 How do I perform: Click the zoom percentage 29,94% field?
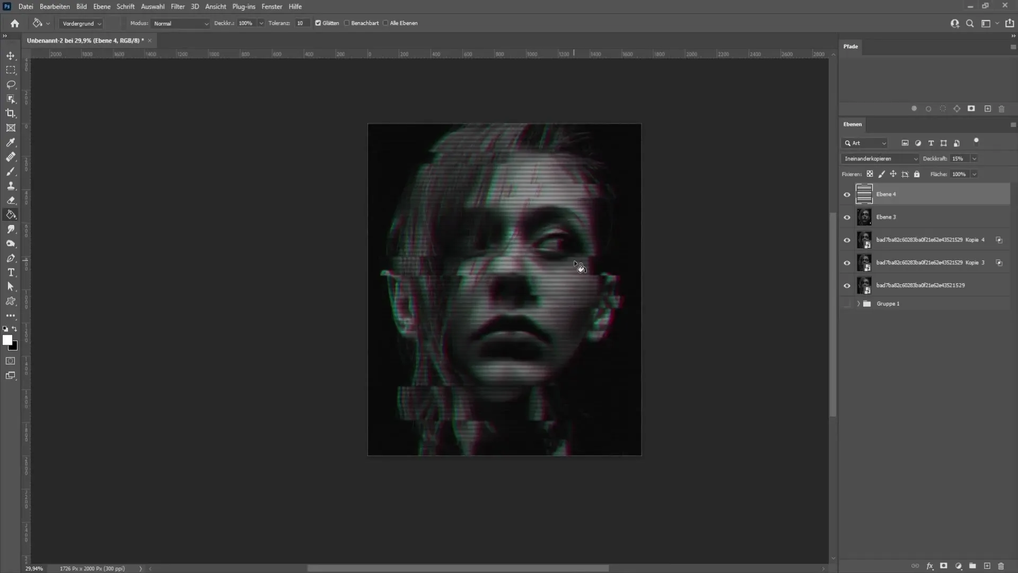tap(34, 568)
